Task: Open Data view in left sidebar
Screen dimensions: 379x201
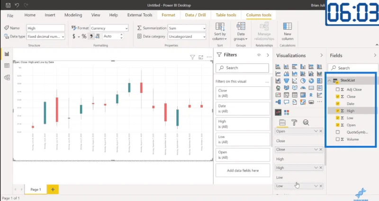Action: tap(7, 65)
